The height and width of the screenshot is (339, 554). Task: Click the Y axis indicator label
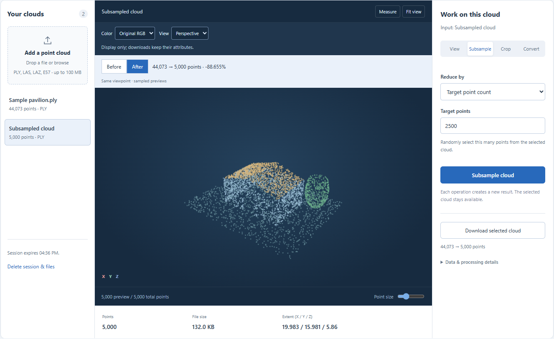click(110, 276)
